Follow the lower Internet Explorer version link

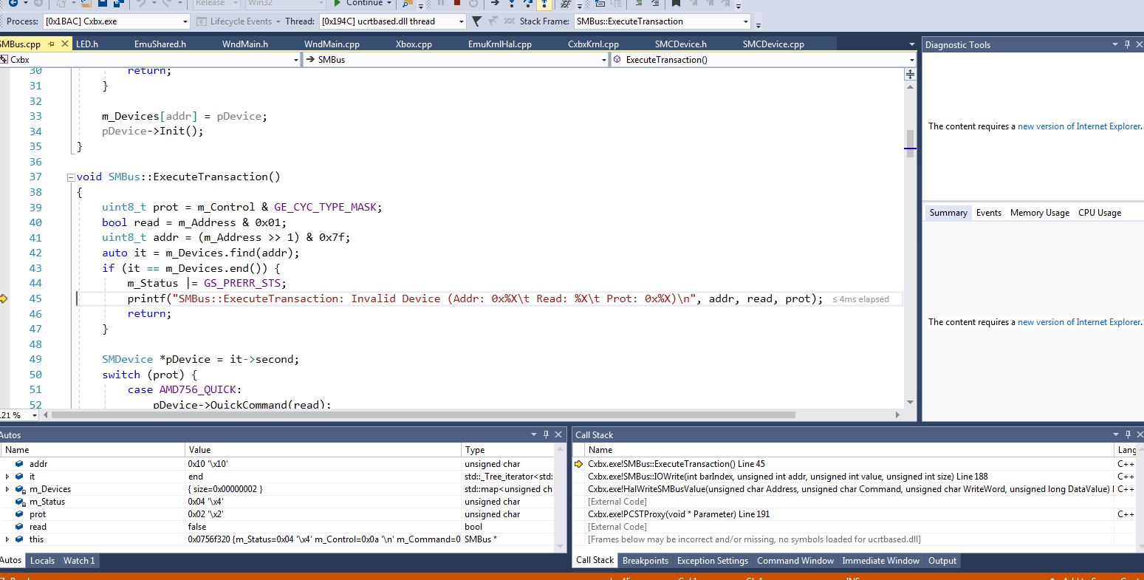click(1078, 322)
